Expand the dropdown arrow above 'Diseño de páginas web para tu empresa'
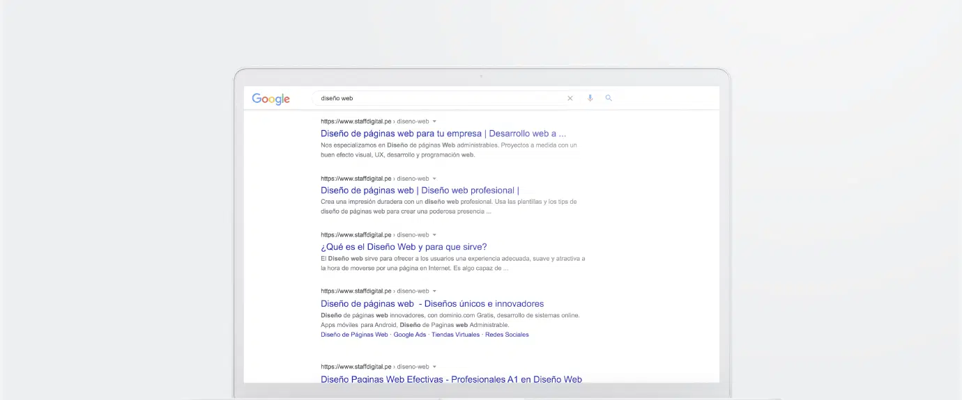The width and height of the screenshot is (962, 400). [434, 121]
